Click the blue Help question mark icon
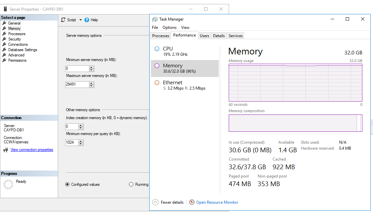373x214 pixels. (87, 20)
